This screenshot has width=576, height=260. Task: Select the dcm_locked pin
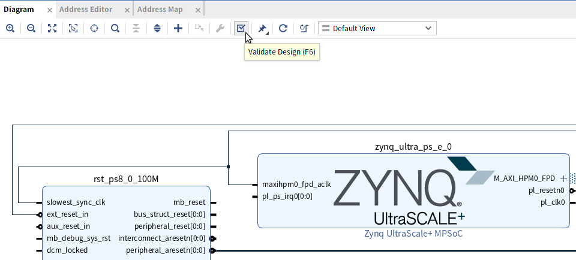(x=67, y=250)
